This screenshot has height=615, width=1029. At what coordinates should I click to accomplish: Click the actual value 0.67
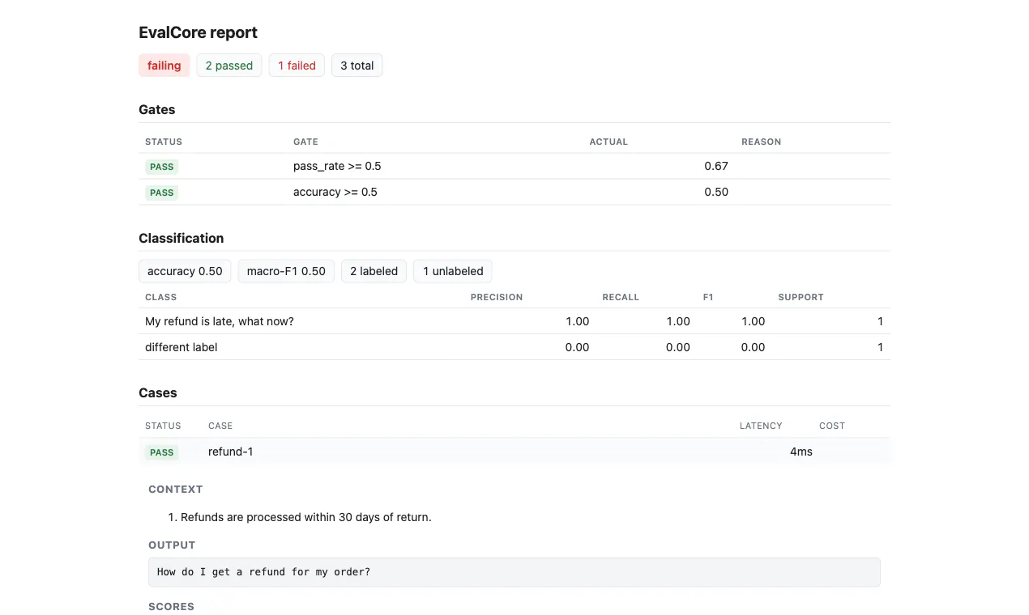[x=716, y=166]
